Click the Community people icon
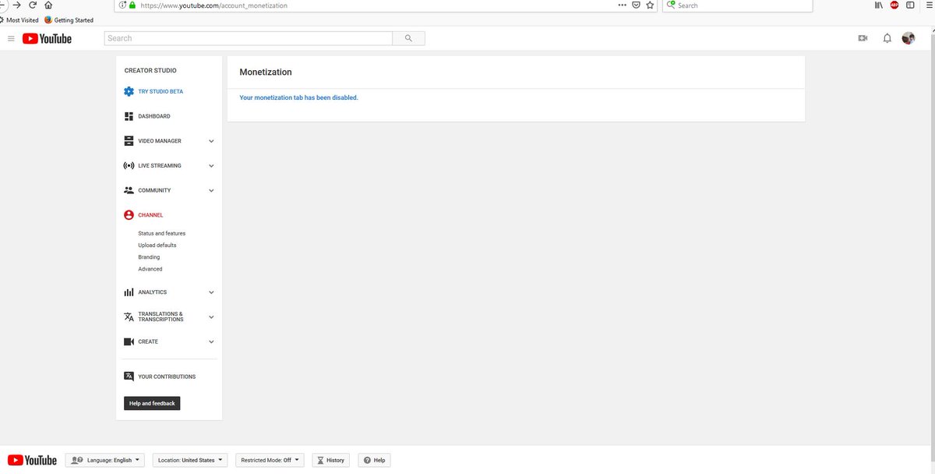The width and height of the screenshot is (935, 474). [129, 190]
